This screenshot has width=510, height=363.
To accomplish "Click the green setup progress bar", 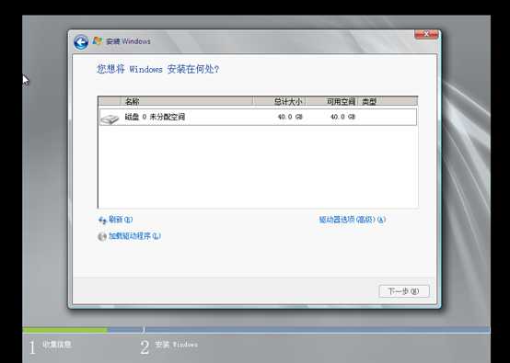I will (65, 330).
